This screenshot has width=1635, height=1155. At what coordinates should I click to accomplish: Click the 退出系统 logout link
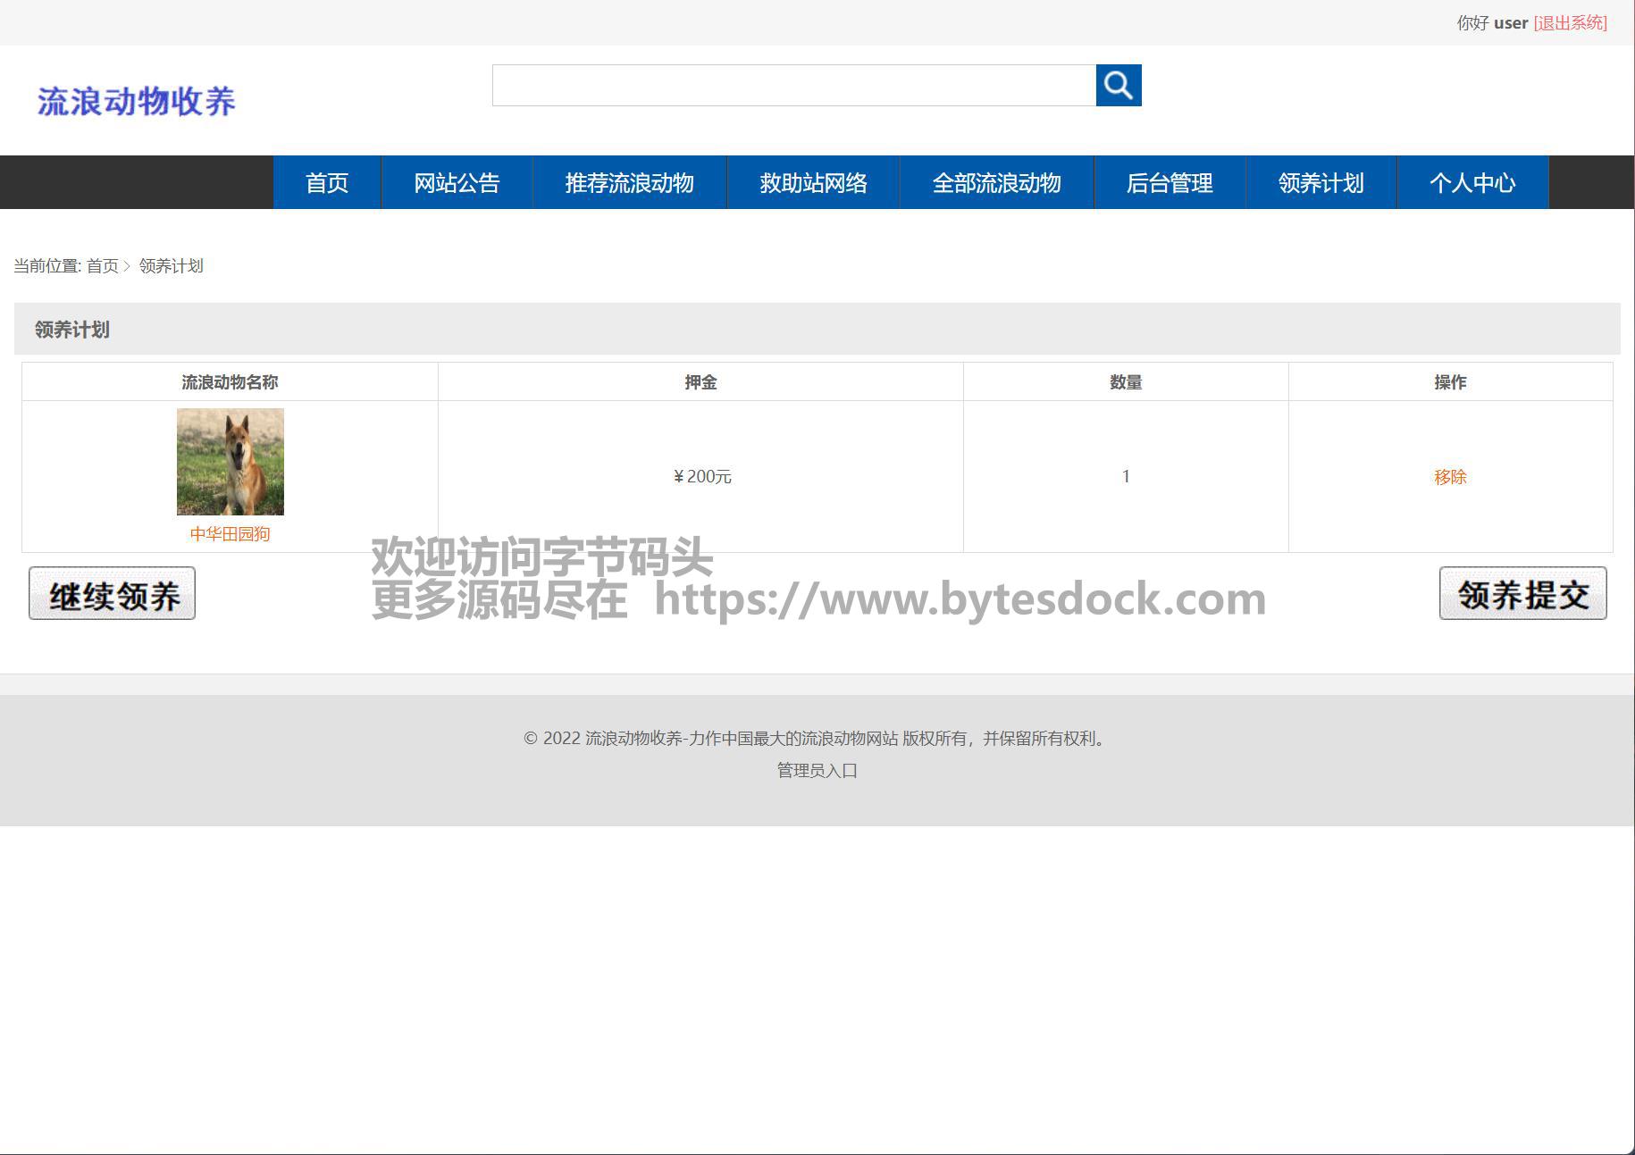[x=1570, y=23]
